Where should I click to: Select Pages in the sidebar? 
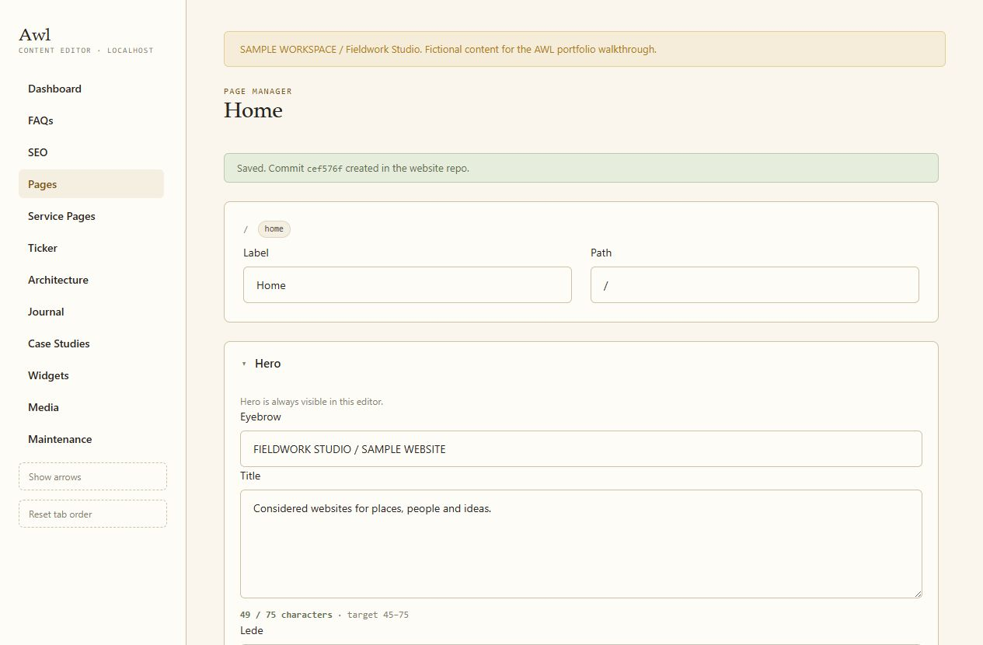tap(91, 184)
